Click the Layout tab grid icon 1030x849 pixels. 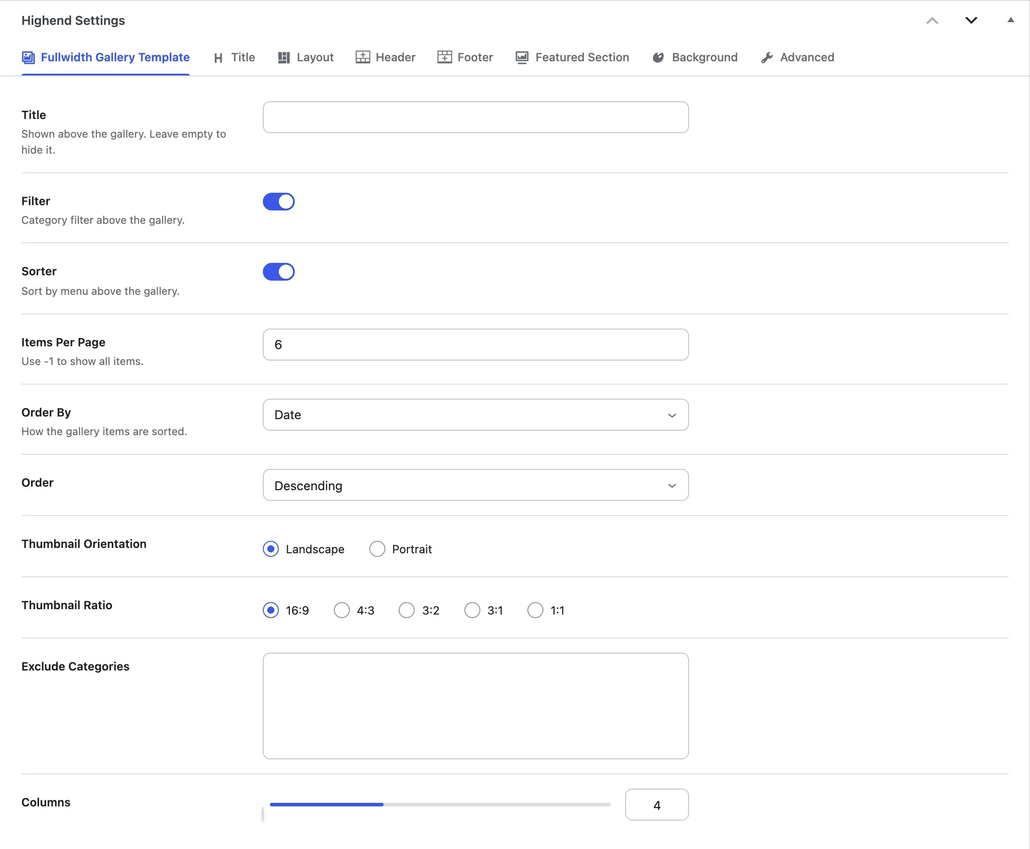[284, 58]
